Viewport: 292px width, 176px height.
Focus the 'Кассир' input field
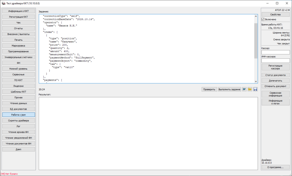(x=276, y=52)
